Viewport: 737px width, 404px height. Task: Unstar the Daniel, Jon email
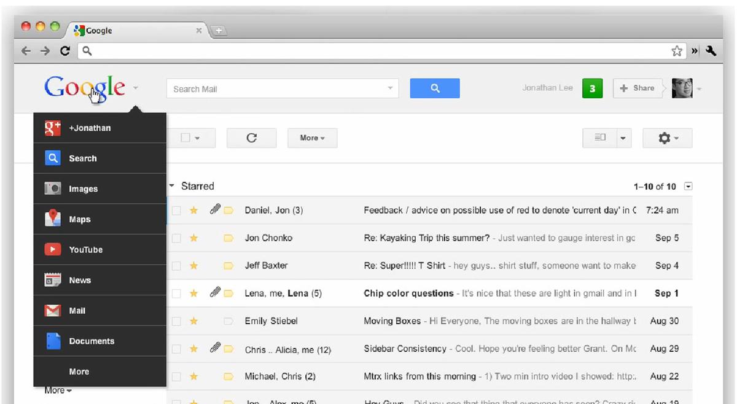[x=193, y=211]
